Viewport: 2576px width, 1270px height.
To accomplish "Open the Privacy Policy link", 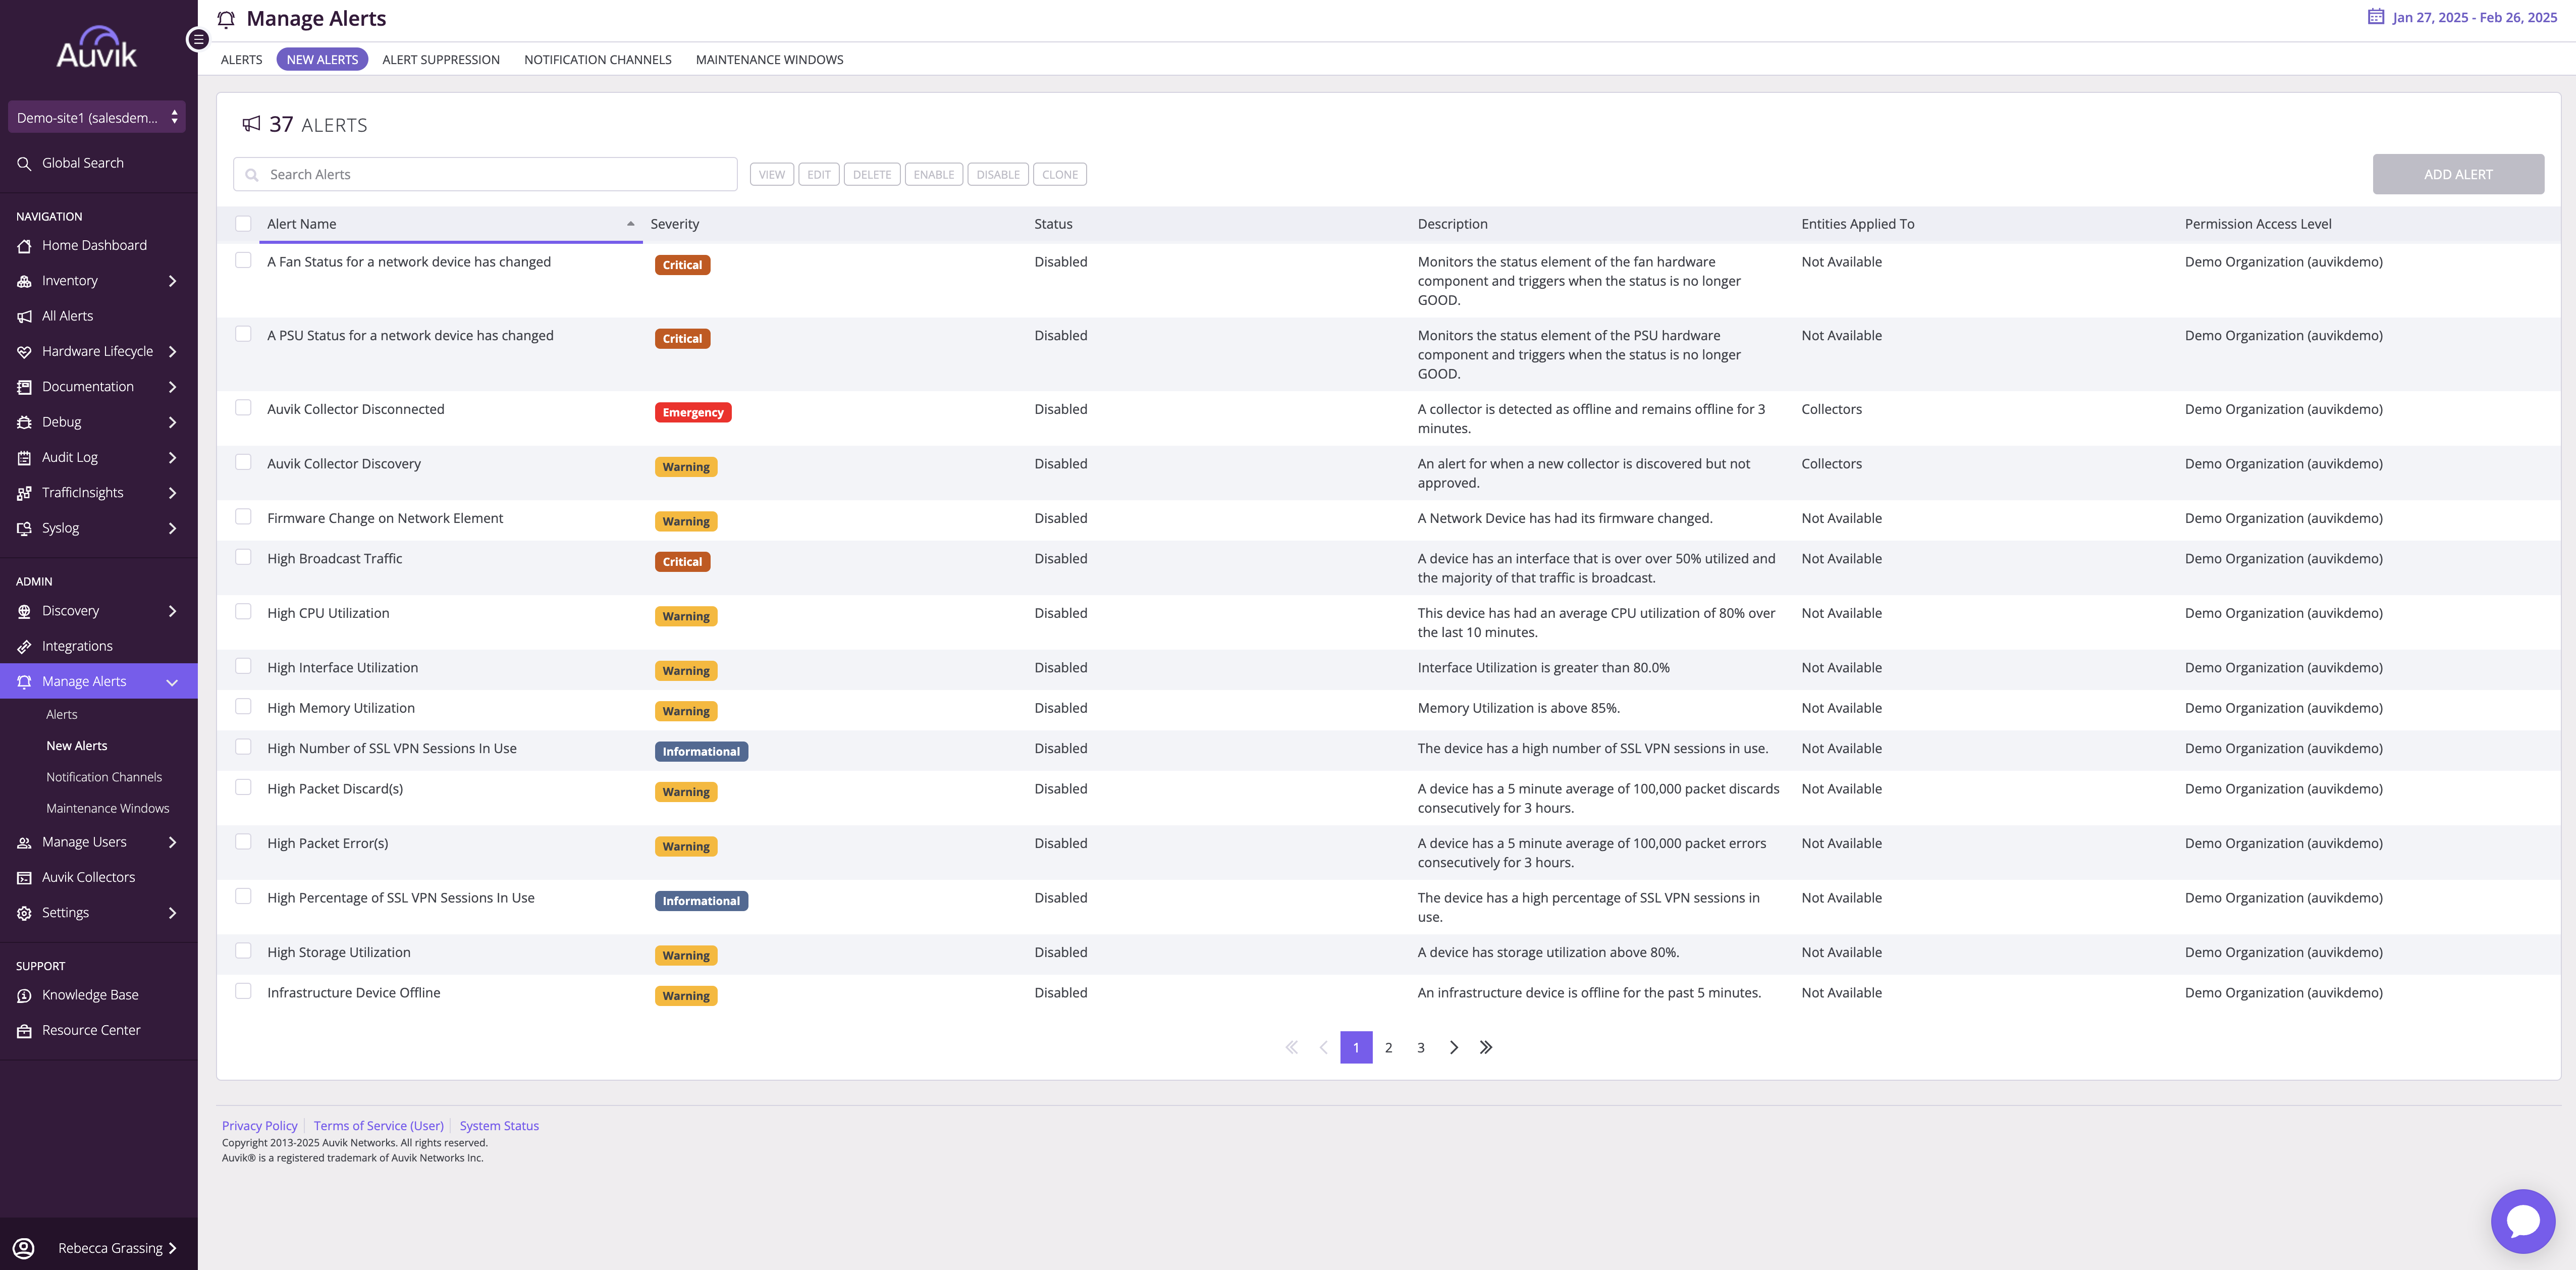I will (260, 1126).
